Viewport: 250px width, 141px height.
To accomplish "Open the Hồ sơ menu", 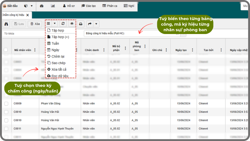I will [x=69, y=6].
